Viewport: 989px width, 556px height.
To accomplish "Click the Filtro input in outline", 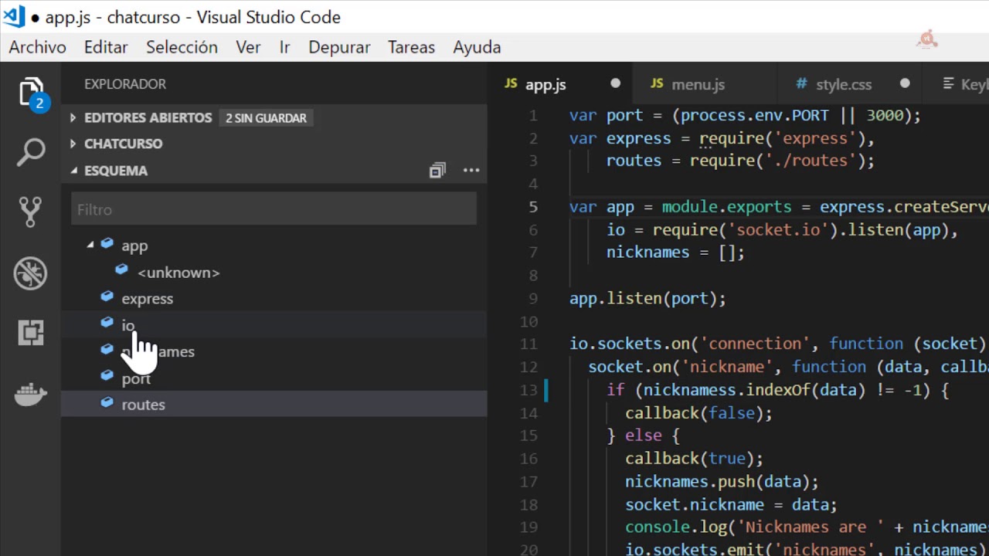I will tap(274, 209).
